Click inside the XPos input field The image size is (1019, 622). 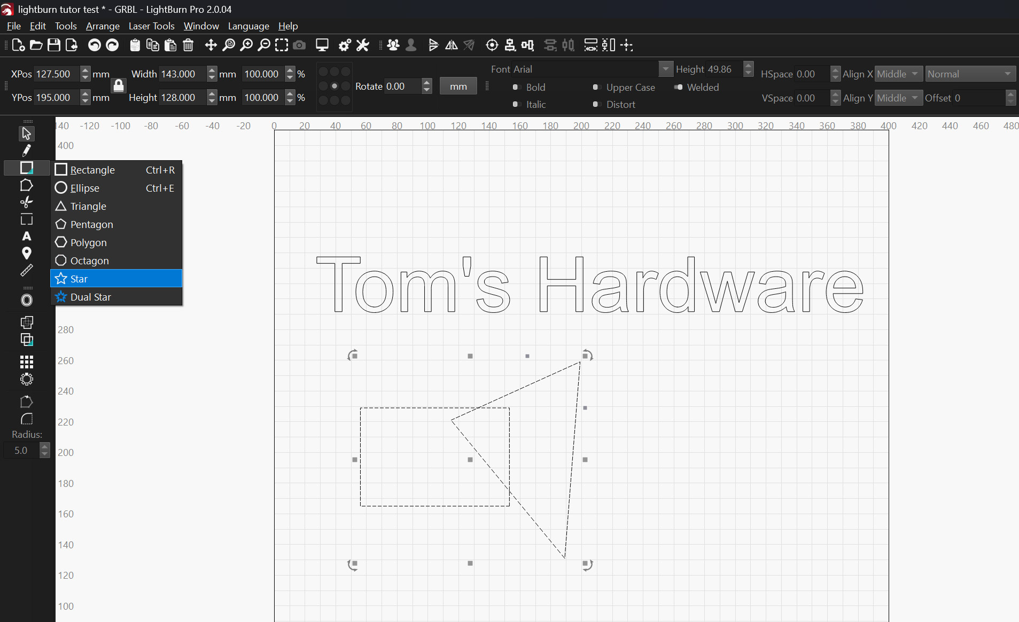57,74
